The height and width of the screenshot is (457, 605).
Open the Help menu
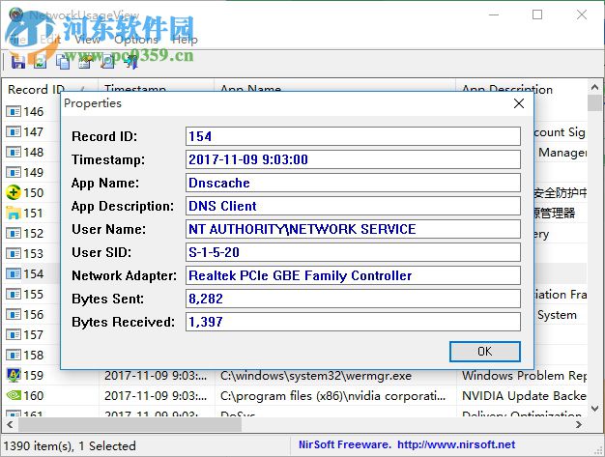click(x=185, y=40)
